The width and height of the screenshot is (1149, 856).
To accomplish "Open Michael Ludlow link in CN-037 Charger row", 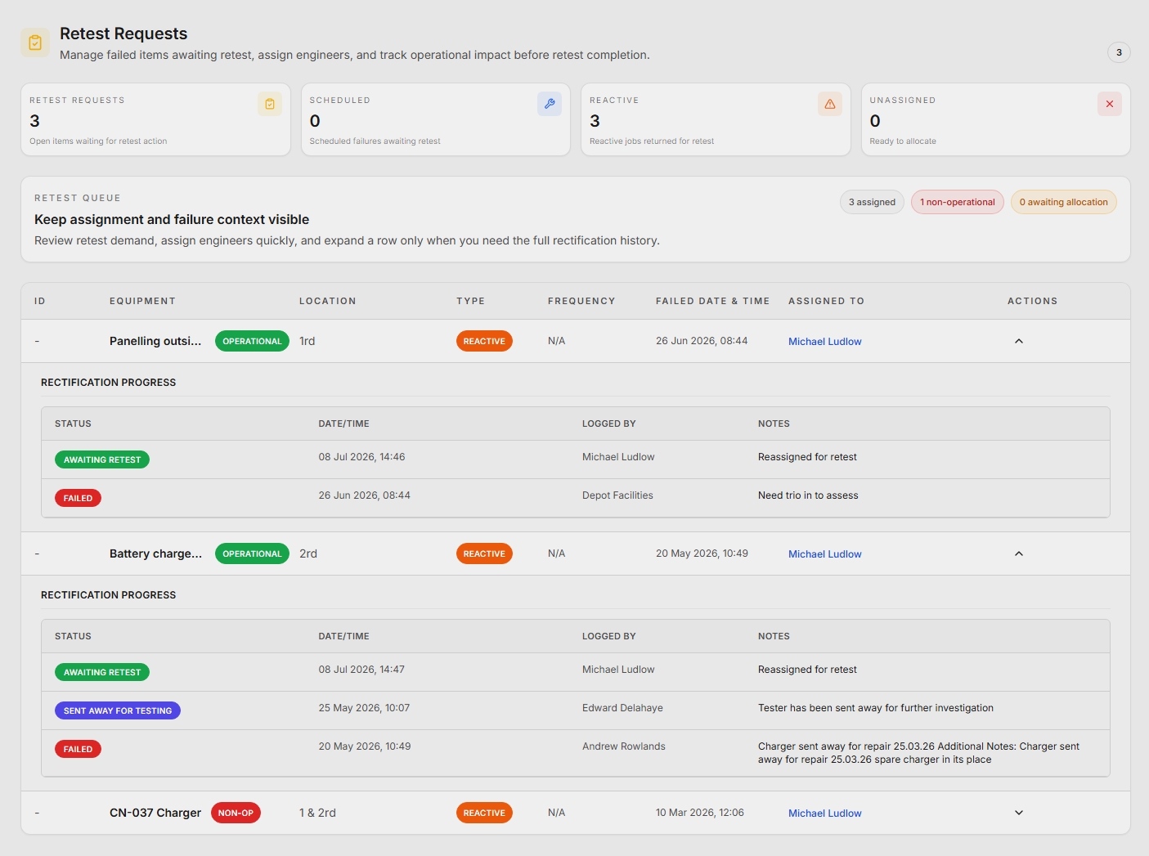I will coord(824,813).
